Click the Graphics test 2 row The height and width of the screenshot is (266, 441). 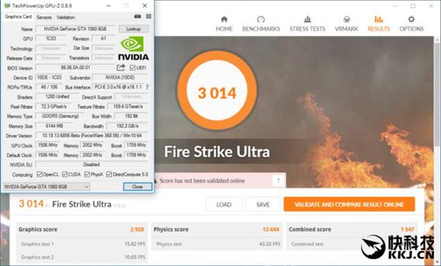pos(83,257)
